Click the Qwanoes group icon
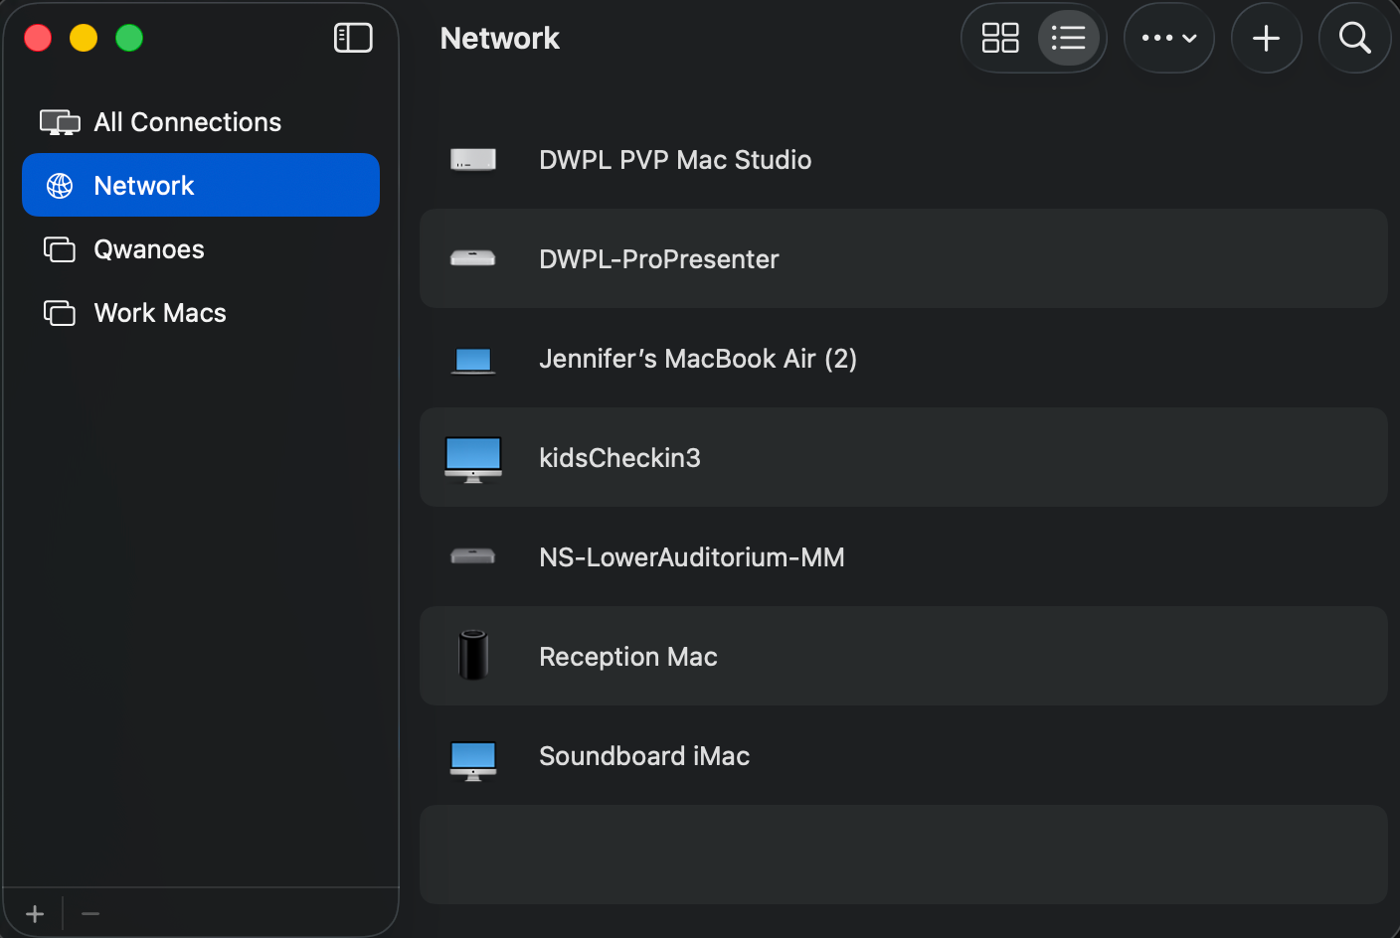 coord(60,249)
